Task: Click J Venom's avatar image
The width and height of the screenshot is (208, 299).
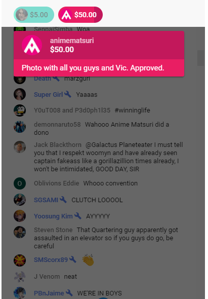Action: [20, 277]
